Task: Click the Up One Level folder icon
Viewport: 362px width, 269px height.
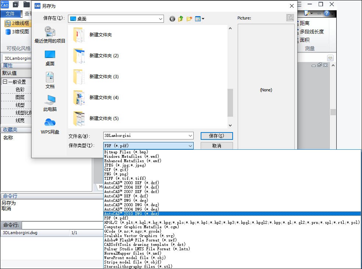Action: [x=180, y=19]
